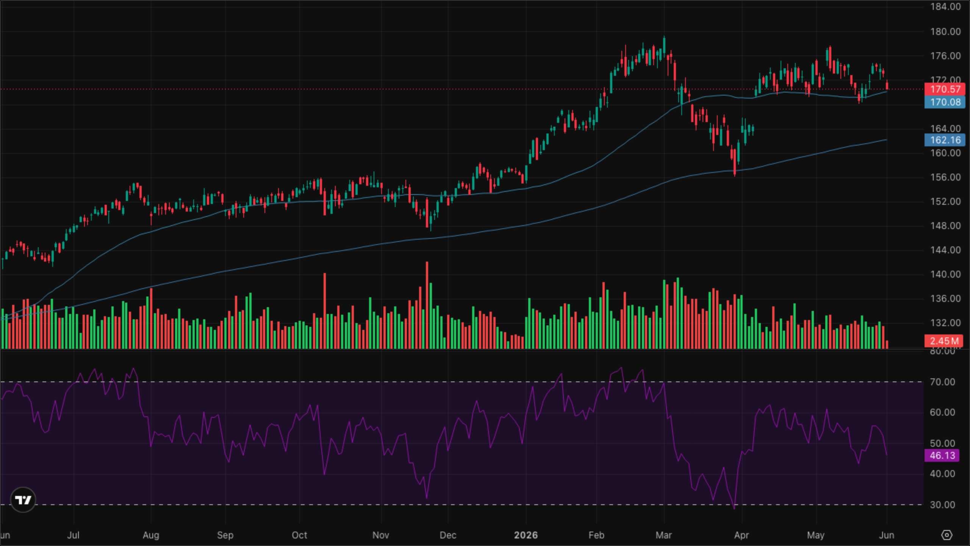Click the Aug label on time axis

point(151,535)
